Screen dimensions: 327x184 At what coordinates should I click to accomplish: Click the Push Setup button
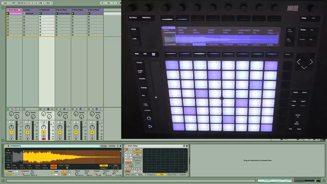tap(304, 18)
